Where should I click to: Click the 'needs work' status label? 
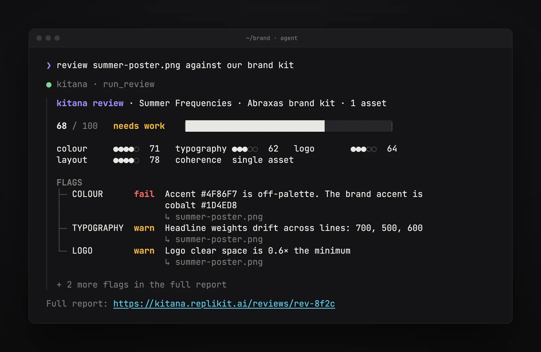pyautogui.click(x=139, y=126)
